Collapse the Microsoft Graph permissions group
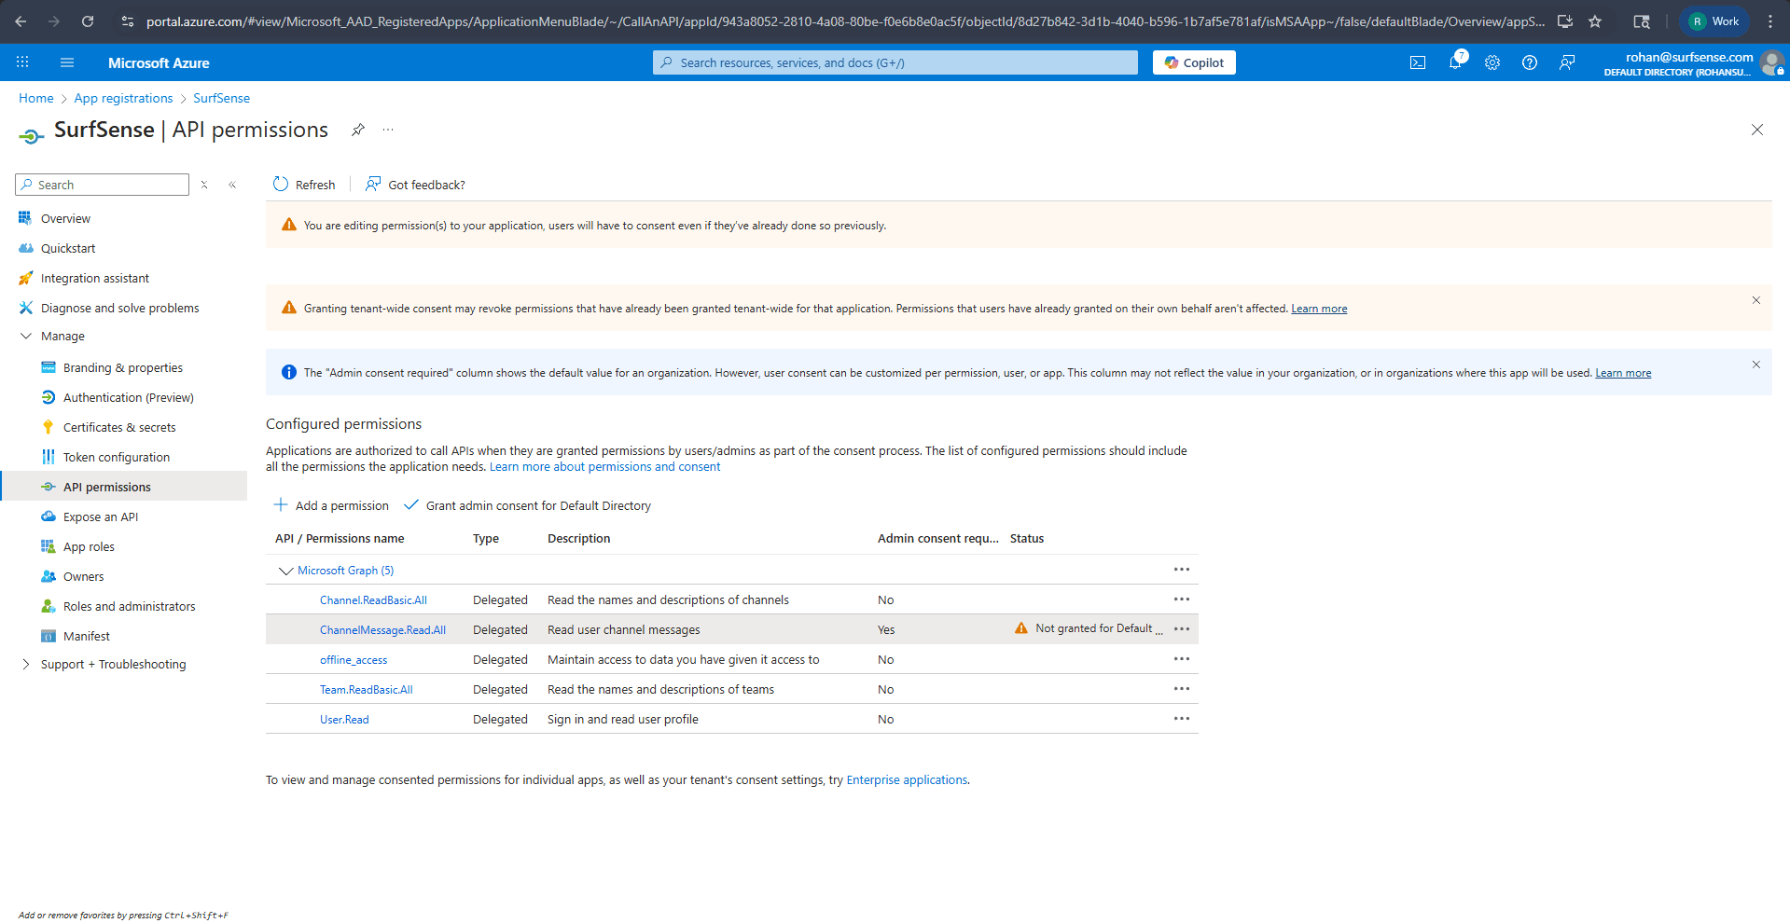Image resolution: width=1790 pixels, height=923 pixels. (284, 570)
